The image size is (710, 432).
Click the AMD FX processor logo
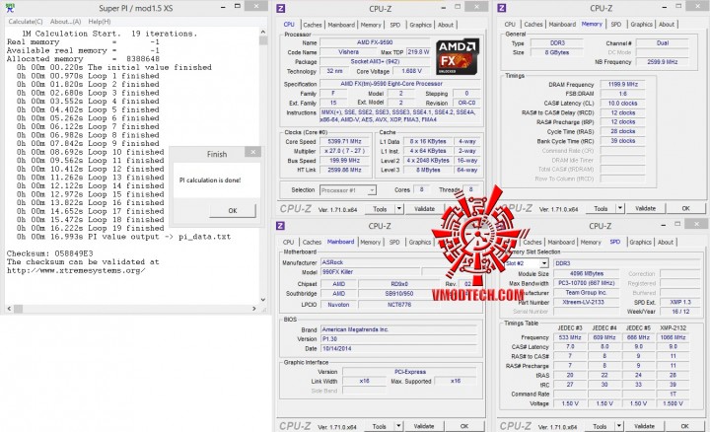458,56
